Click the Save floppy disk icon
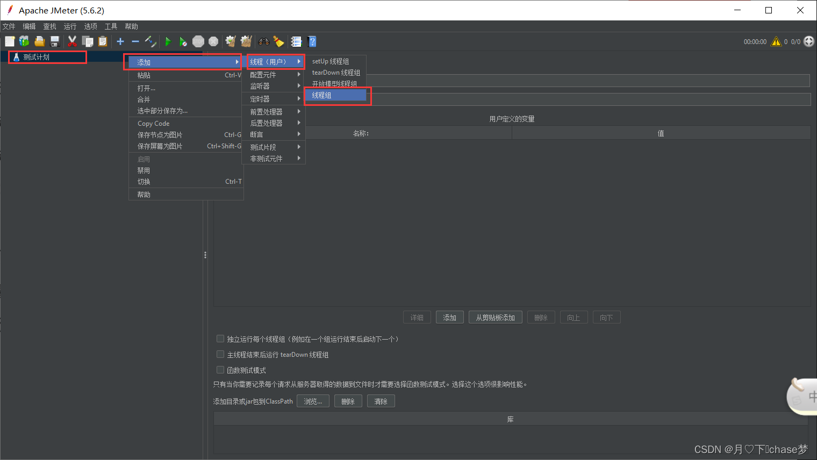This screenshot has height=460, width=817. pos(54,41)
